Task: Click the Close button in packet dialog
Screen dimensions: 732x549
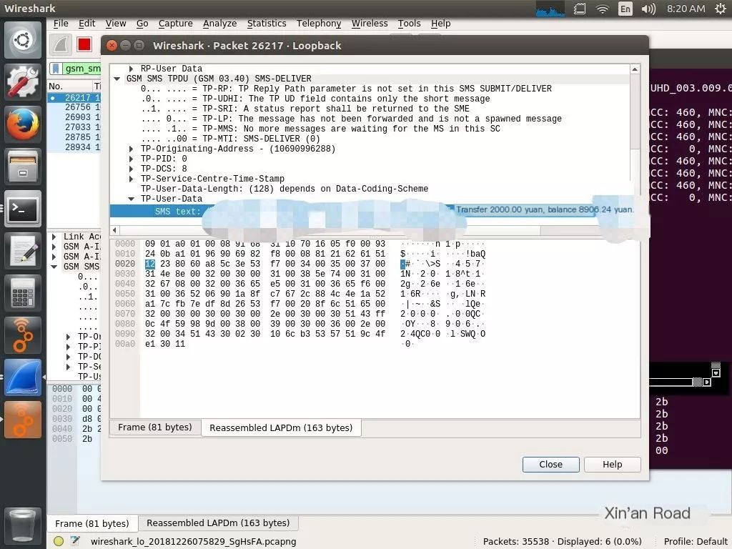Action: click(551, 464)
